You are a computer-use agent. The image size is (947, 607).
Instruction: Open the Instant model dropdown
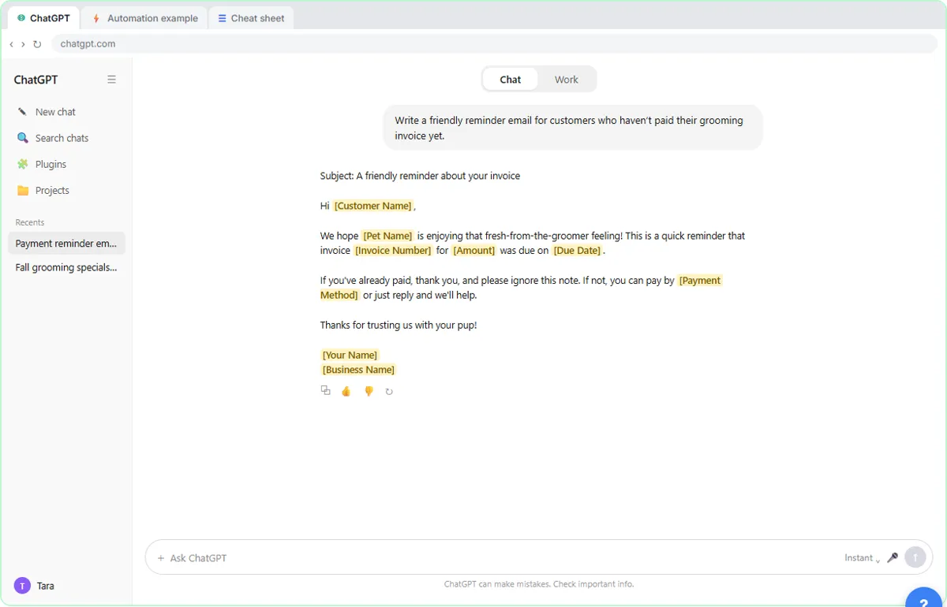pos(863,558)
